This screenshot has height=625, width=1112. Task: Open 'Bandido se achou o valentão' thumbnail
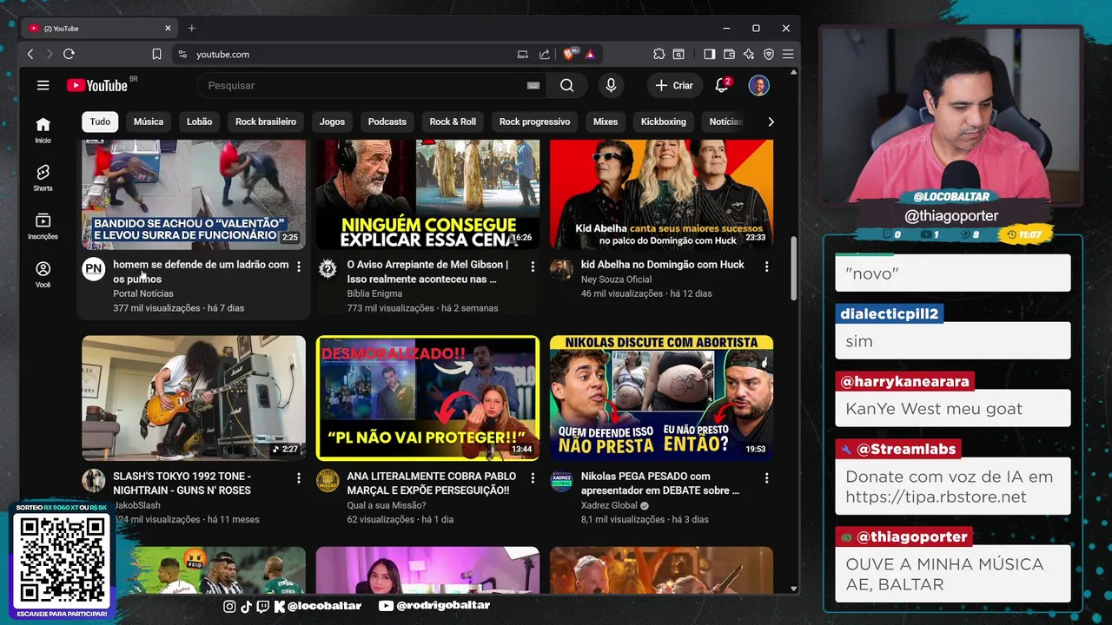(194, 194)
